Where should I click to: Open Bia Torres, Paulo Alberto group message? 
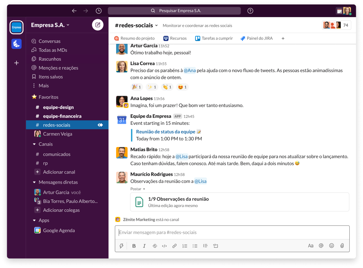click(x=67, y=201)
